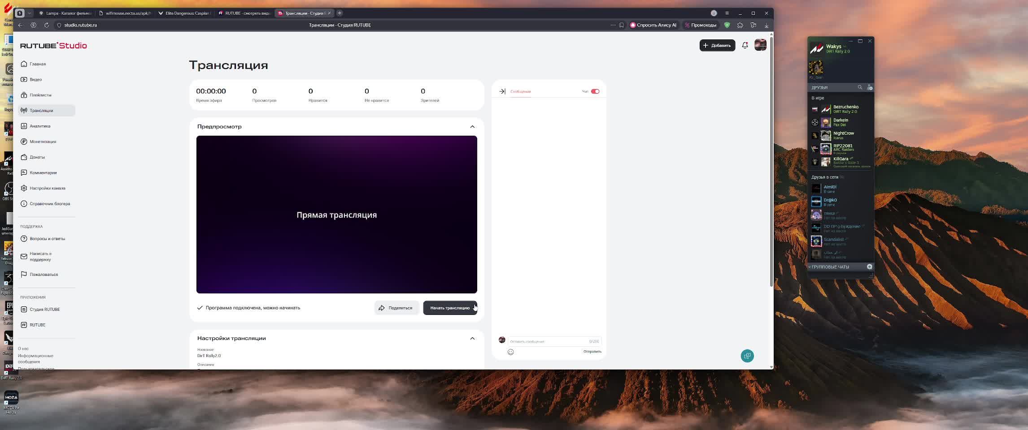Bookmark the page with the bookmark icon

pyautogui.click(x=622, y=25)
